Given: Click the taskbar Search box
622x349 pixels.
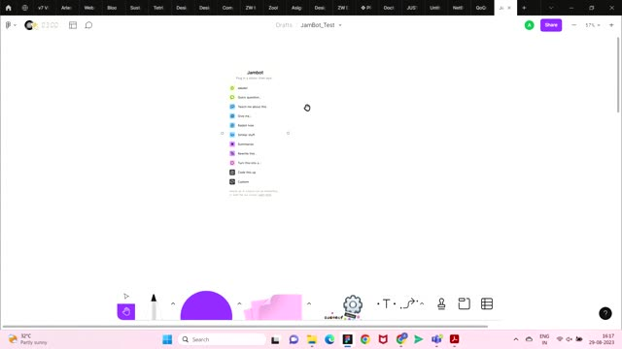Looking at the screenshot, I should (x=223, y=339).
